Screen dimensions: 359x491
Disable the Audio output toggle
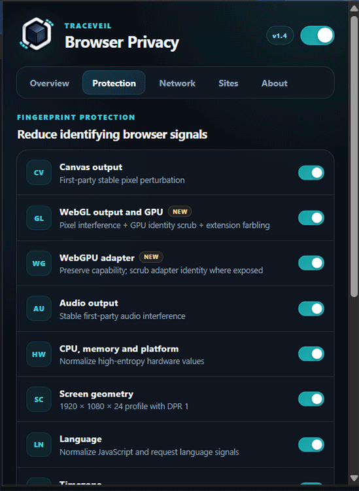(311, 309)
